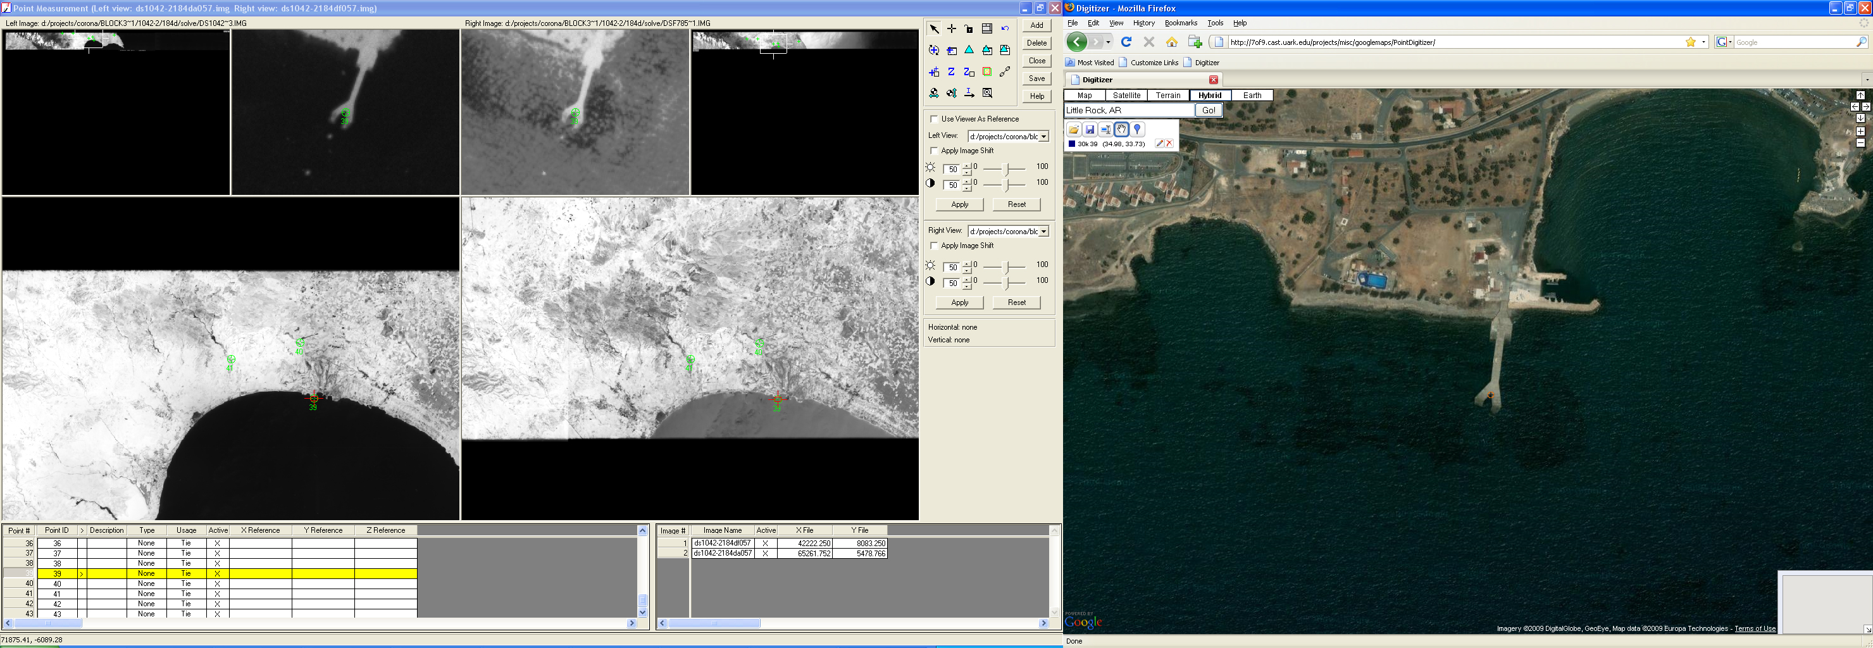Click the rename text-field icon in Digitizer

(x=1106, y=130)
